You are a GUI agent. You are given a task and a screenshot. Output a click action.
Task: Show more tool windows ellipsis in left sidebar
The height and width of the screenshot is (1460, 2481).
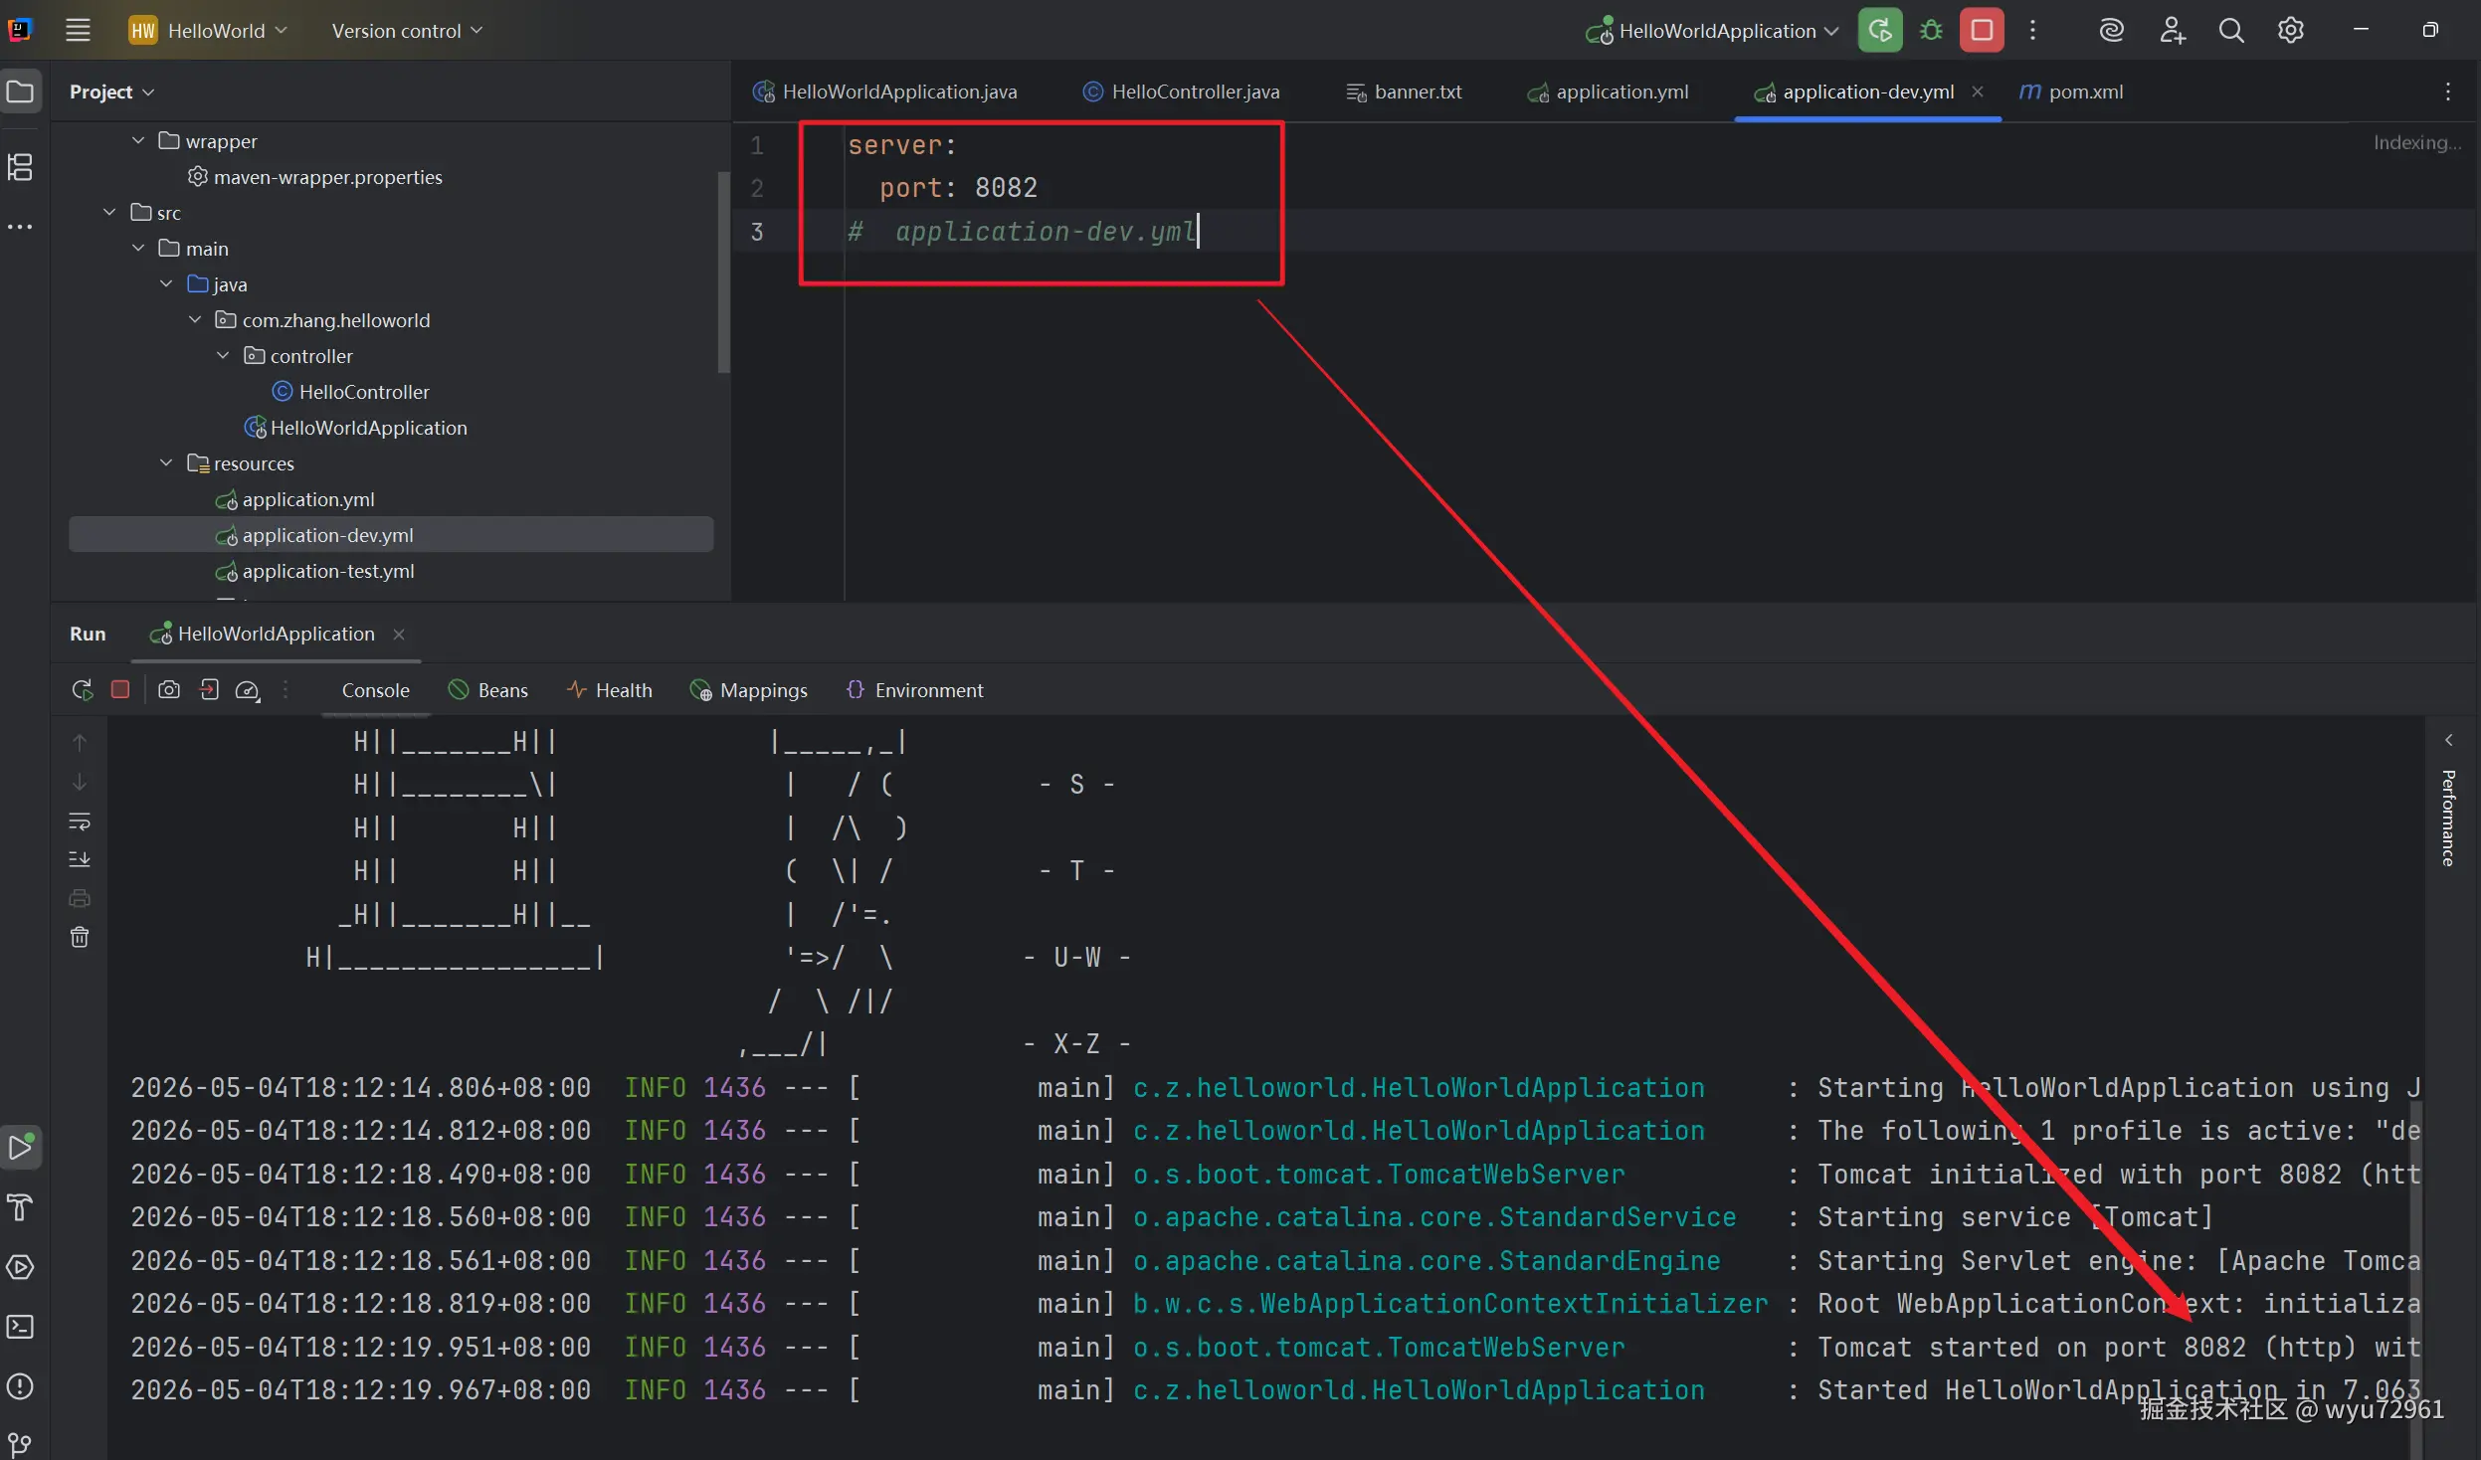coord(21,227)
